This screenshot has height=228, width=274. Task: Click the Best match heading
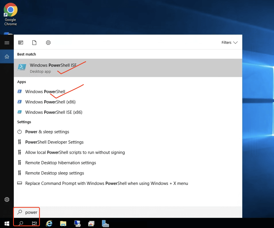26,54
